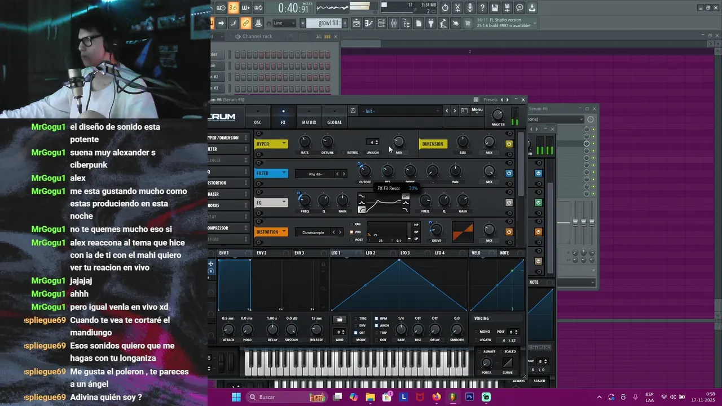Click Presets in the plugin title bar
Viewport: 722px width, 406px height.
(491, 100)
